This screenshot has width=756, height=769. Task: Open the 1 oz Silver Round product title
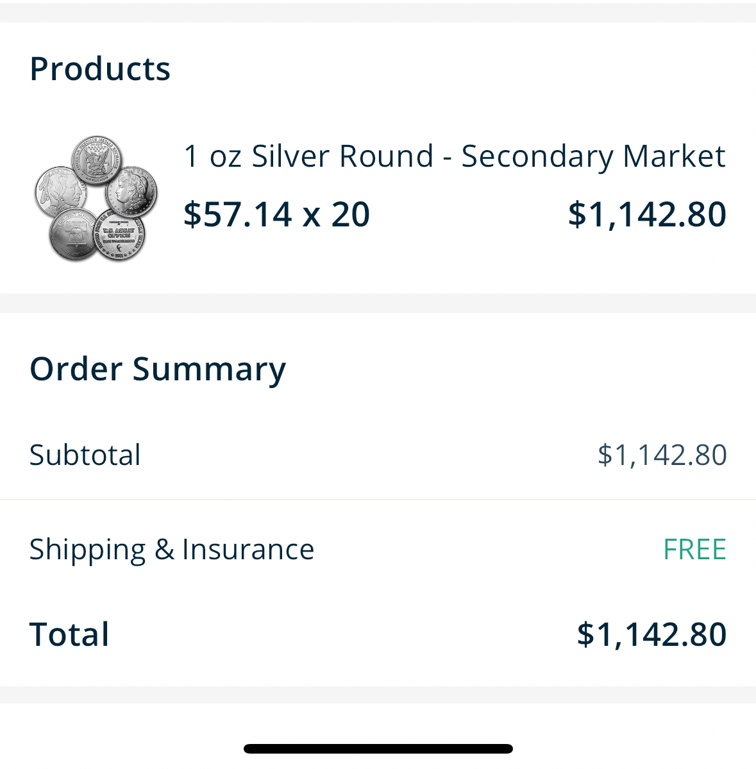click(x=454, y=156)
